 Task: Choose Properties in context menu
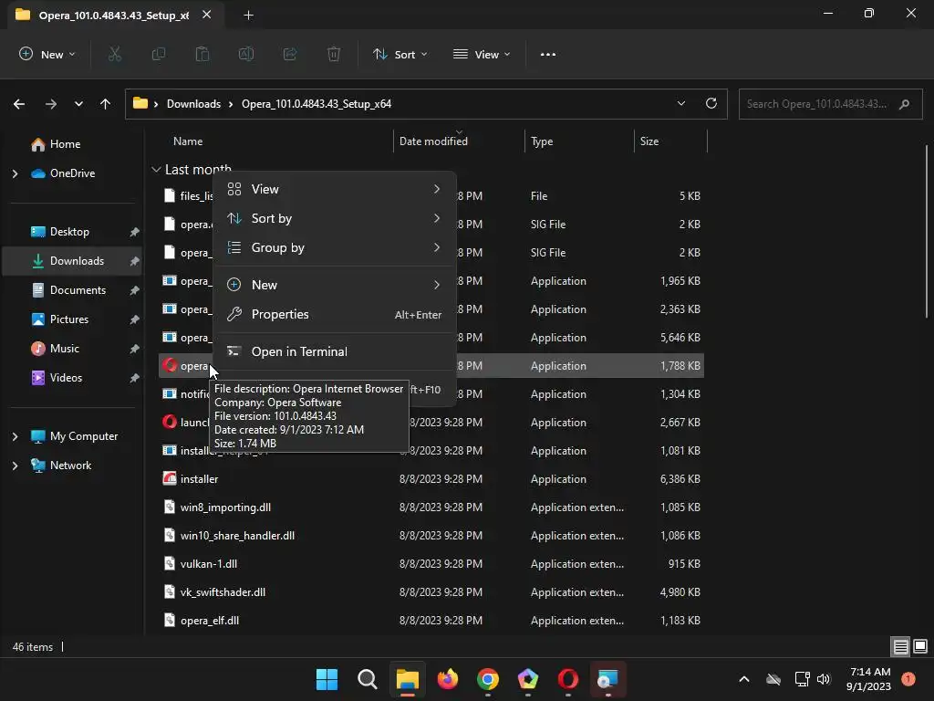[x=334, y=314]
